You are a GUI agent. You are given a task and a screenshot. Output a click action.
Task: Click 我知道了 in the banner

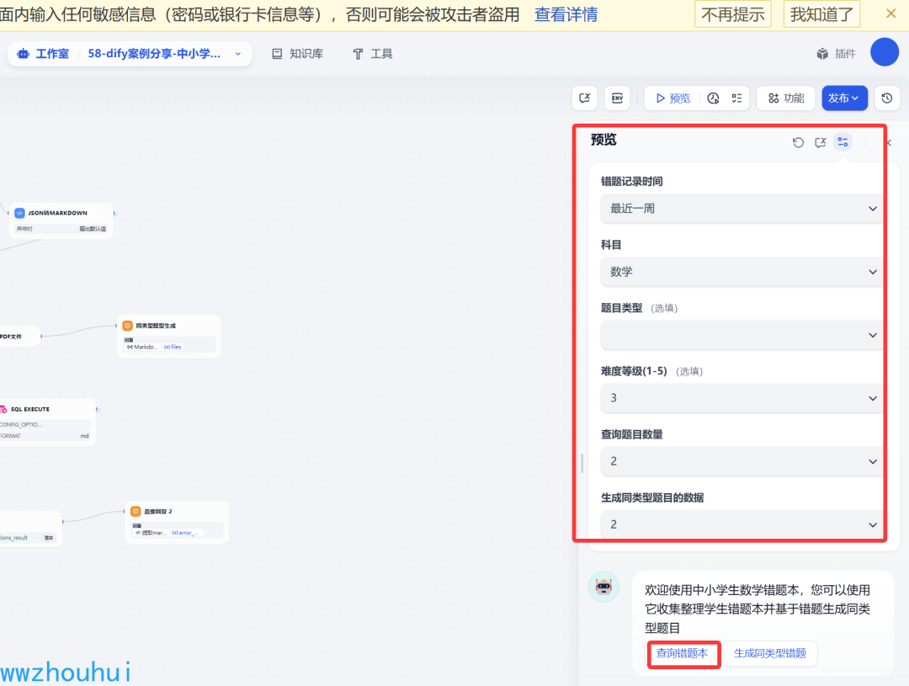821,14
